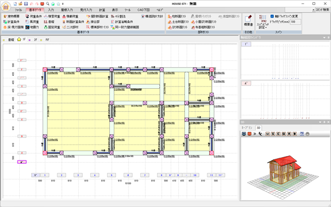Click the 概要書 summary document button
The image size is (331, 207).
248,21
